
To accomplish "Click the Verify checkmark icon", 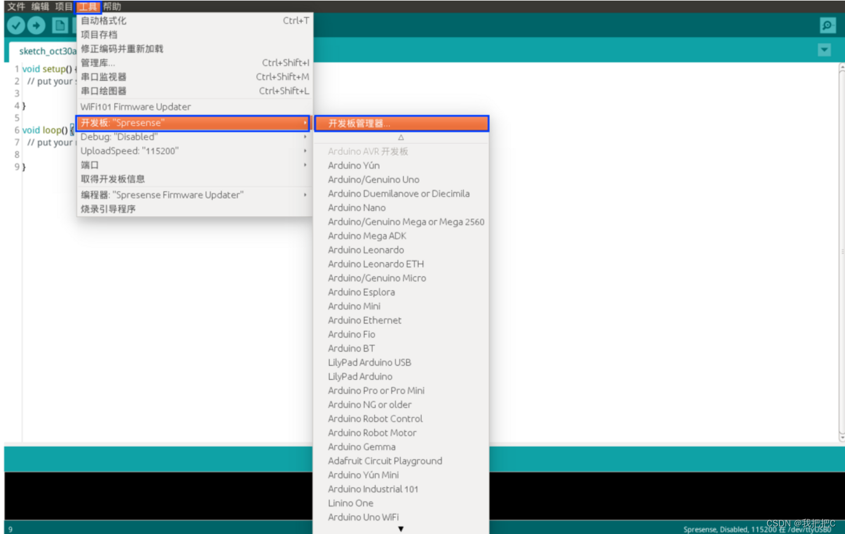I will tap(16, 25).
